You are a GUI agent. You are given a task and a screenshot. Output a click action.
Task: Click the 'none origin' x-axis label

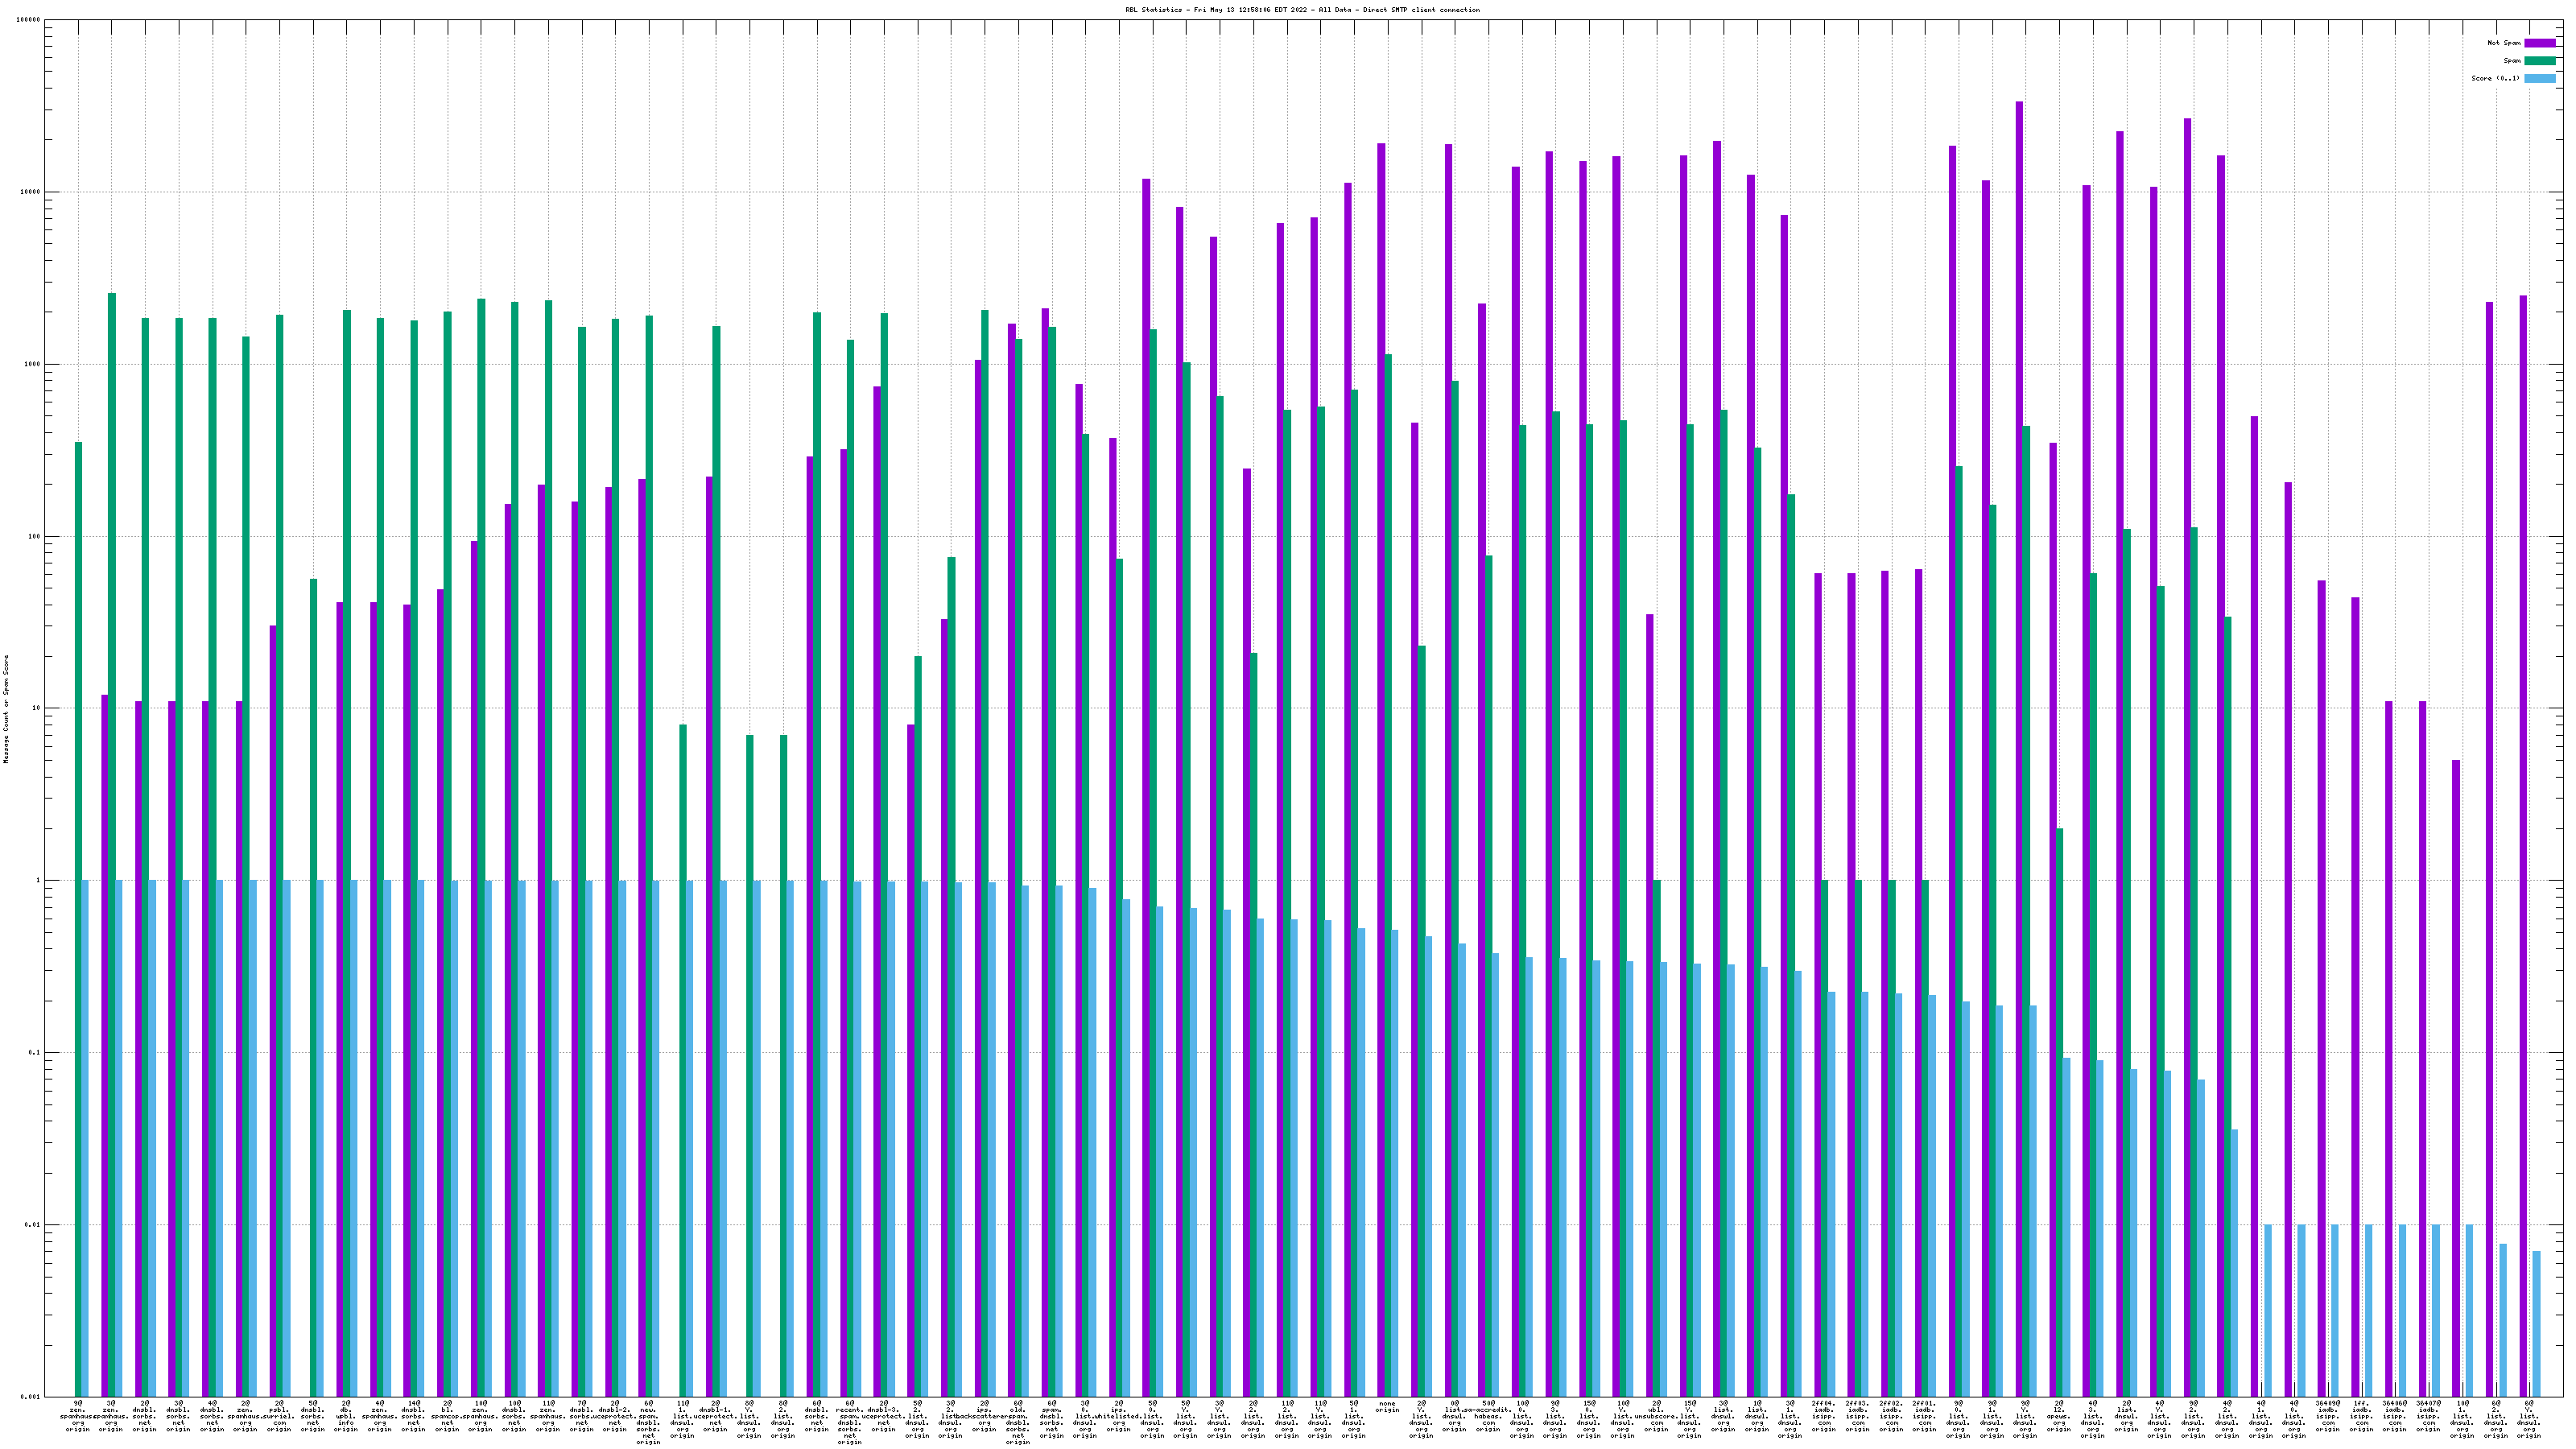[1386, 1407]
